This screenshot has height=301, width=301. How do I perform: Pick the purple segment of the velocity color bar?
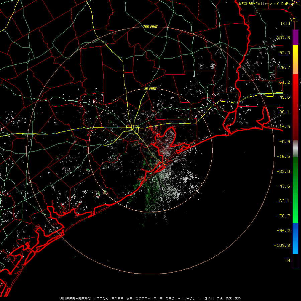295,37
